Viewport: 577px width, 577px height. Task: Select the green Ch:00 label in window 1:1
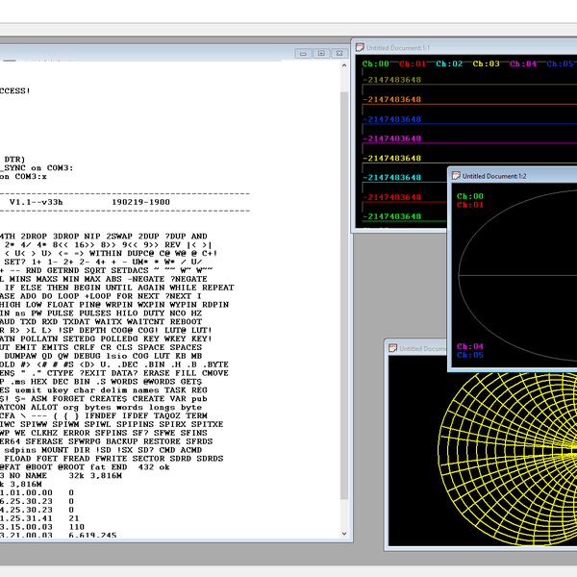tap(375, 63)
